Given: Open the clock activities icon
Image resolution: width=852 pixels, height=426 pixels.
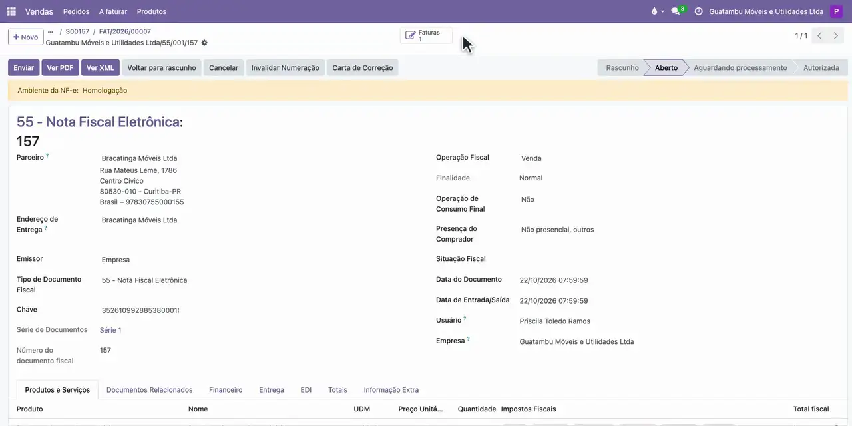Looking at the screenshot, I should click(698, 11).
